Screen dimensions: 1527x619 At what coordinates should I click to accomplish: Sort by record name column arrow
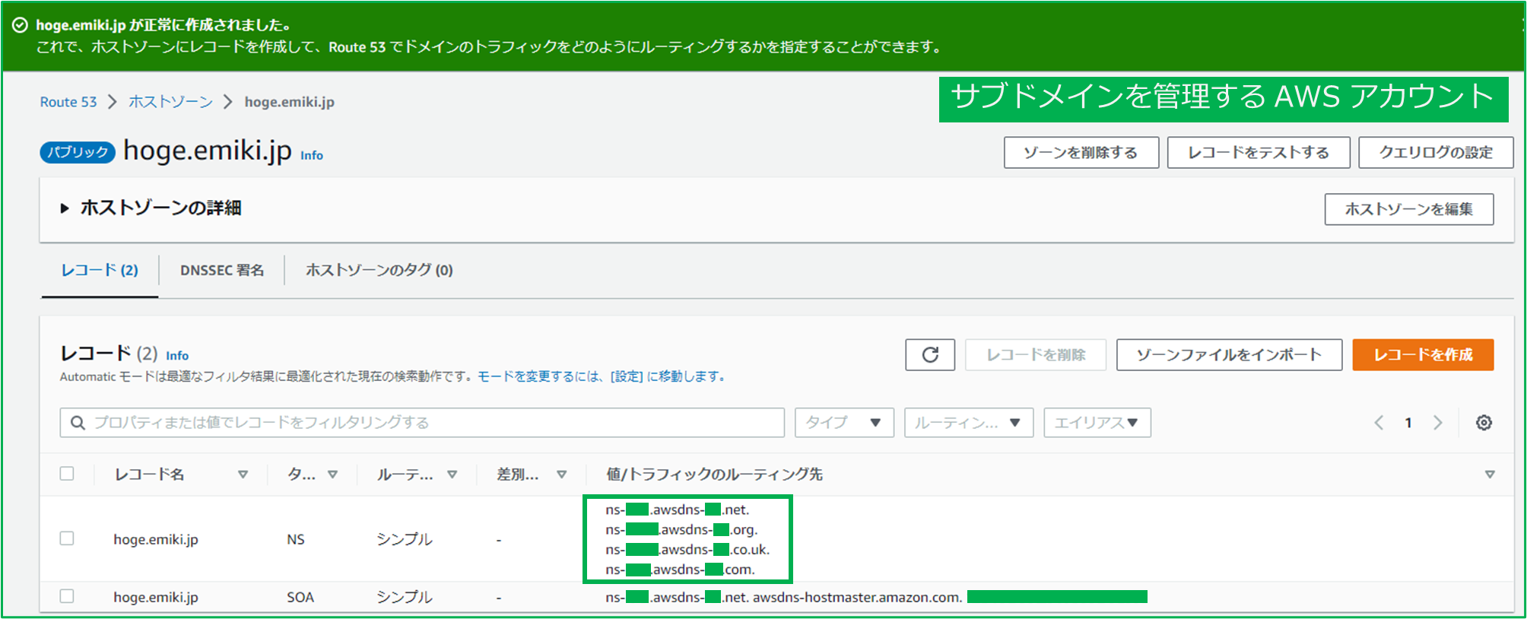point(243,475)
